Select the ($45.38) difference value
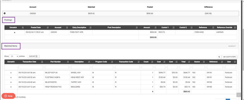The width and height of the screenshot is (244, 100). pos(208,13)
